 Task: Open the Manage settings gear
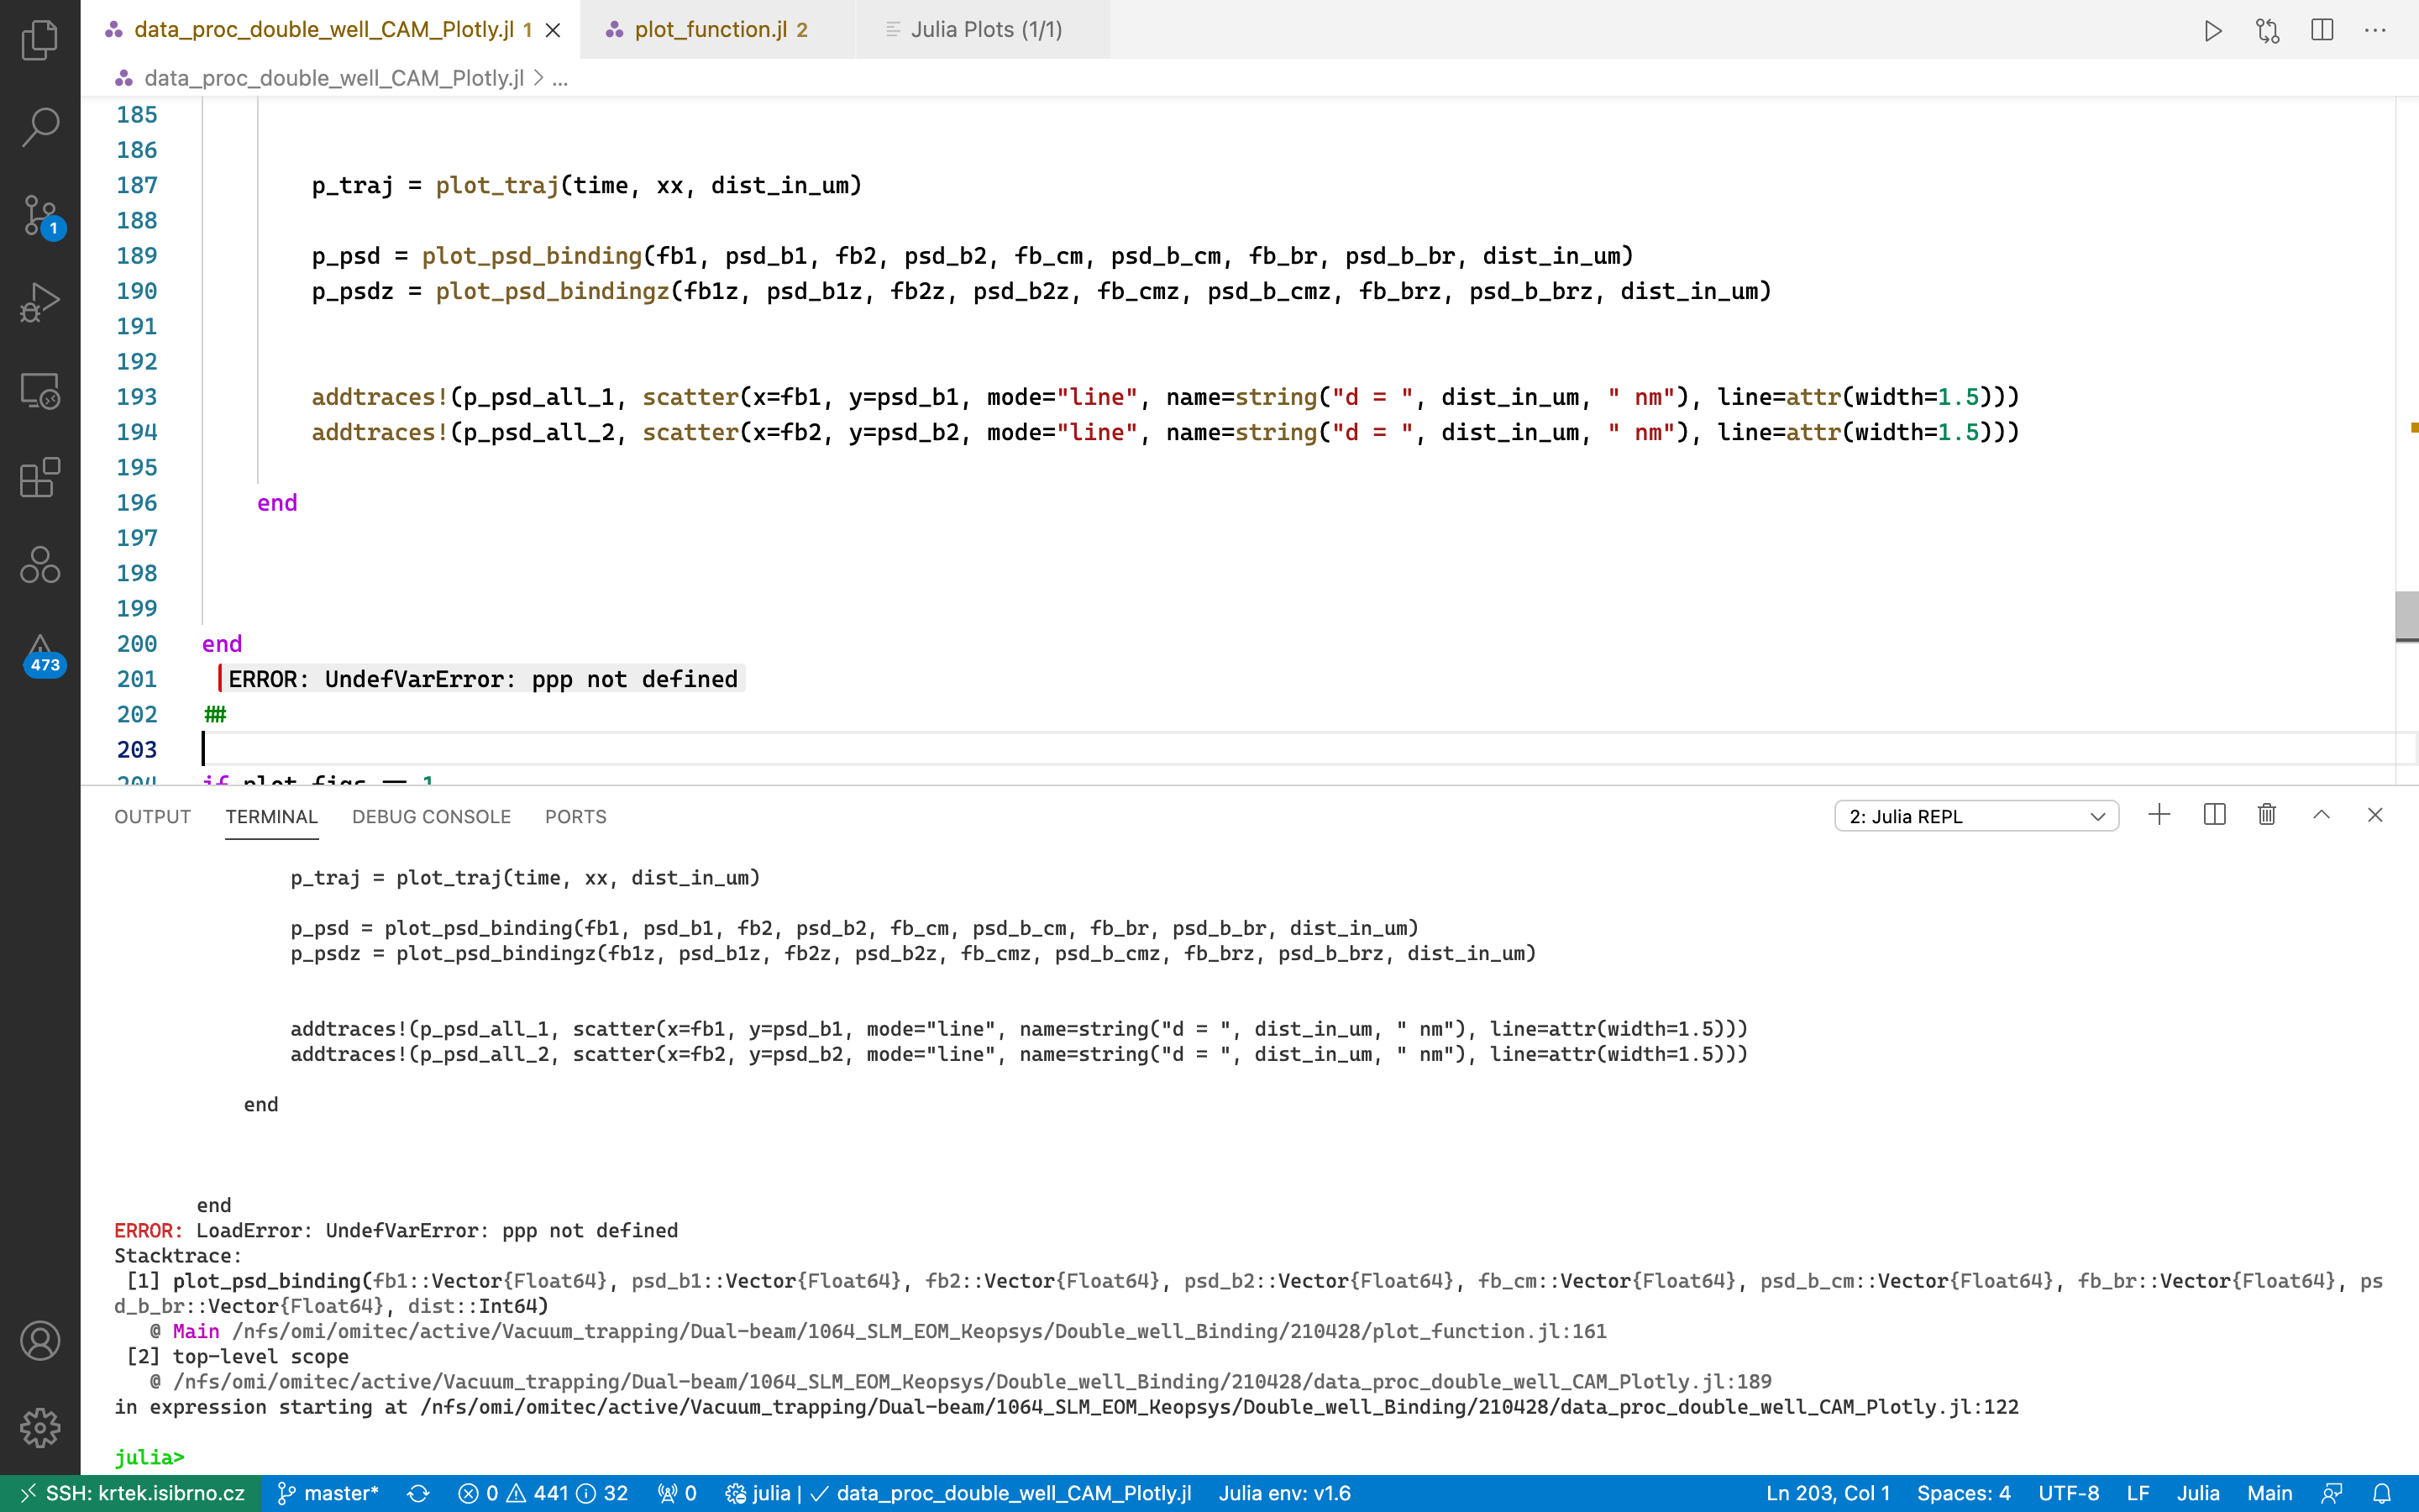point(40,1428)
